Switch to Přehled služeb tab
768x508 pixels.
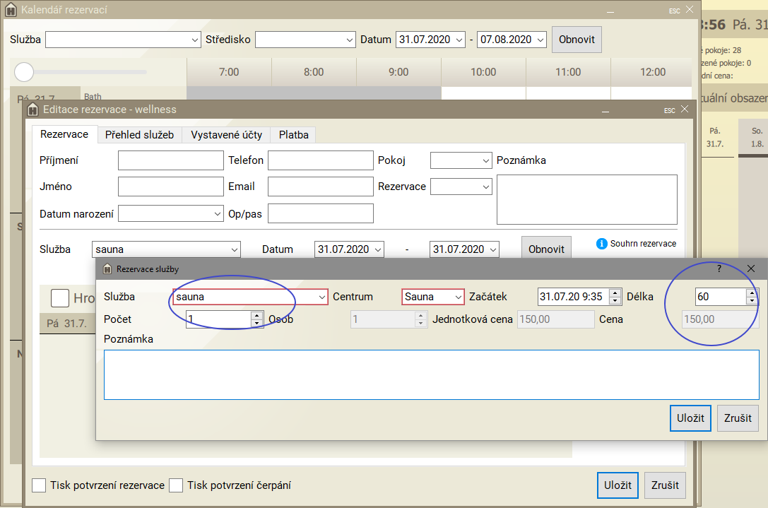(x=139, y=134)
